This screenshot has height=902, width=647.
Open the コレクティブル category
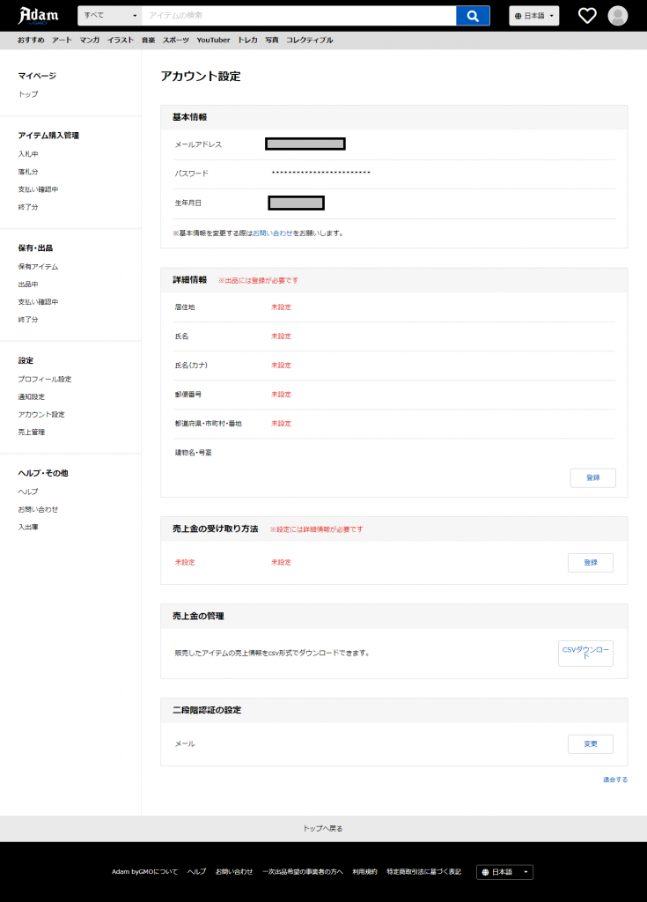(x=310, y=40)
